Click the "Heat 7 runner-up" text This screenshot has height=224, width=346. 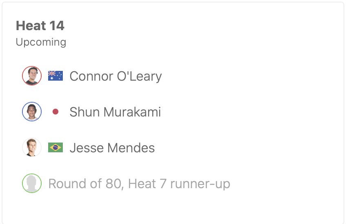click(179, 184)
